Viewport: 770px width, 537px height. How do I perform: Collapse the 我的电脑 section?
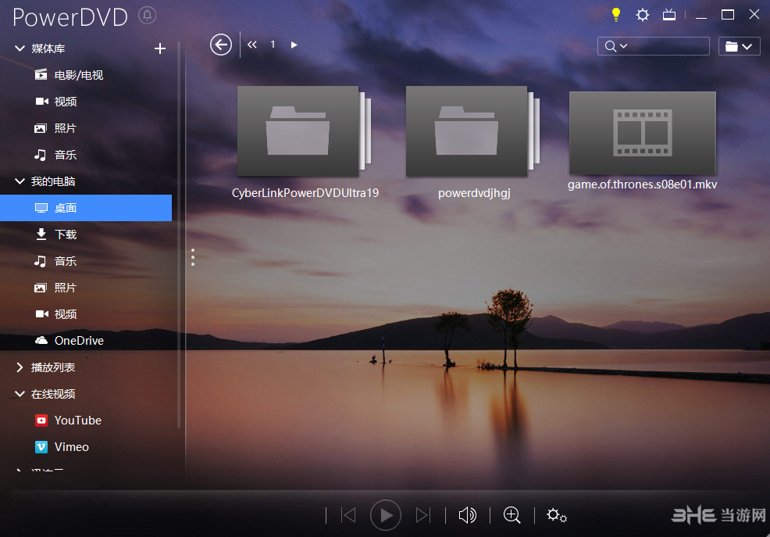click(19, 181)
